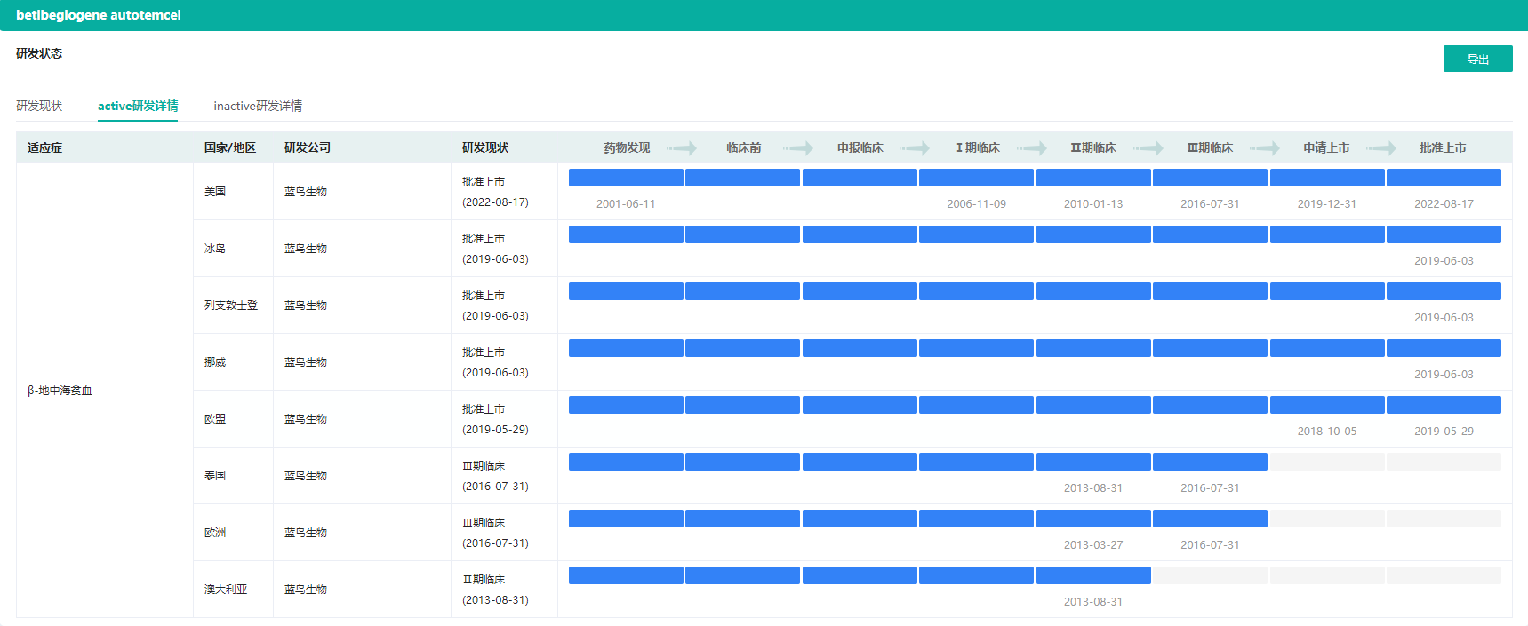This screenshot has width=1528, height=626.
Task: Click arrow icon between 药物发现 and 临床前
Action: pos(682,147)
